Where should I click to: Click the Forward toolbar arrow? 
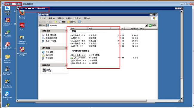[50, 22]
